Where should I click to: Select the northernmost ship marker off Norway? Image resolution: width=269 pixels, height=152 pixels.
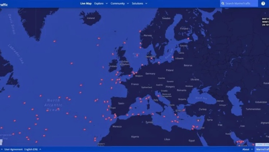pyautogui.click(x=140, y=31)
